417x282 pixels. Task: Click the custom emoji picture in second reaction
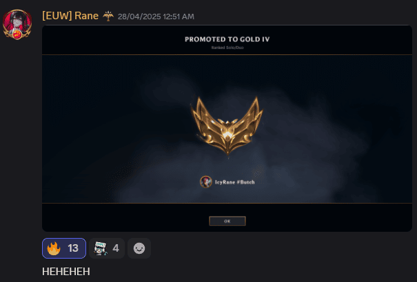[101, 248]
